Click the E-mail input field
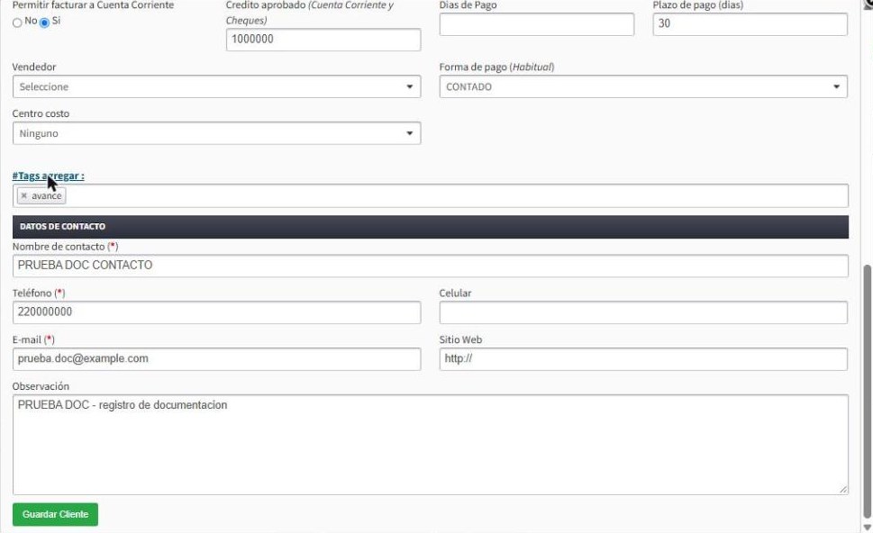The width and height of the screenshot is (873, 533). pos(216,359)
